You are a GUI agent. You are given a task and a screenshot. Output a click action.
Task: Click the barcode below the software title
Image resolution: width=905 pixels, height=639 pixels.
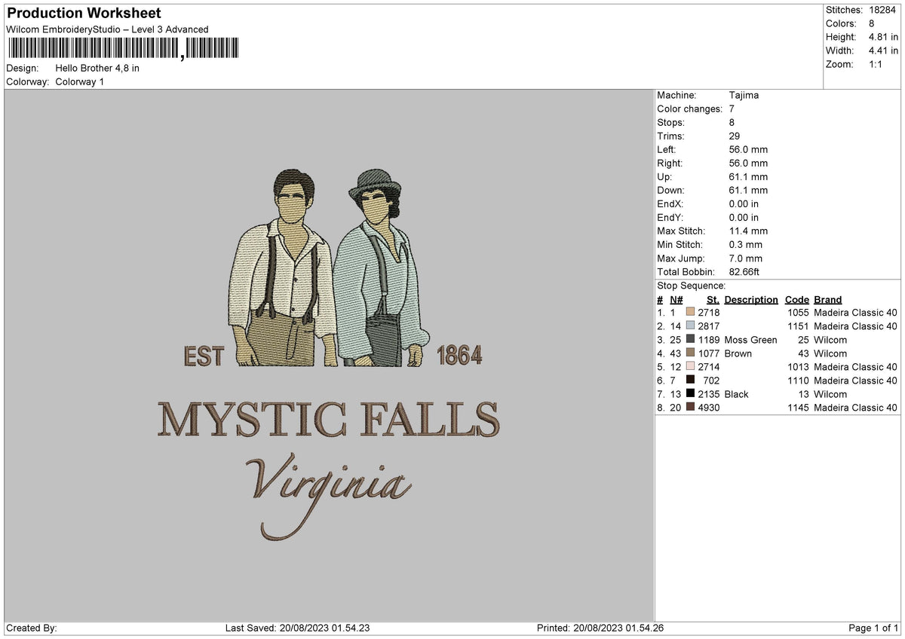(124, 49)
